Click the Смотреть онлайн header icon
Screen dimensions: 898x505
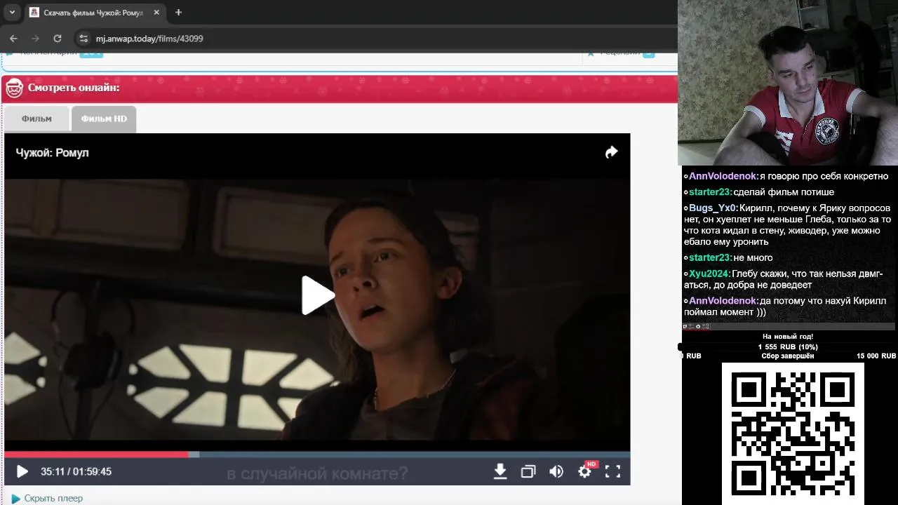[15, 88]
